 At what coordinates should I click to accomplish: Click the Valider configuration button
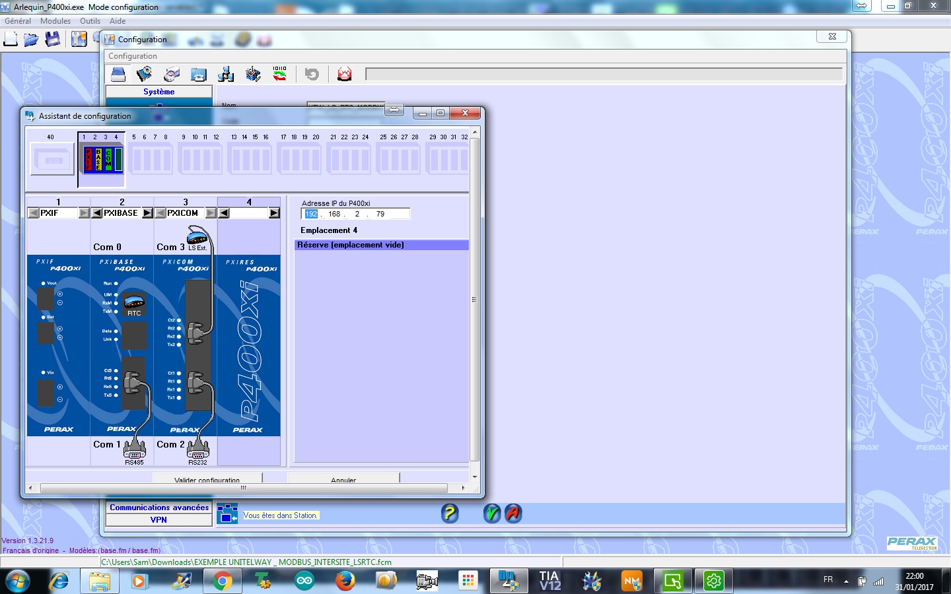point(207,479)
